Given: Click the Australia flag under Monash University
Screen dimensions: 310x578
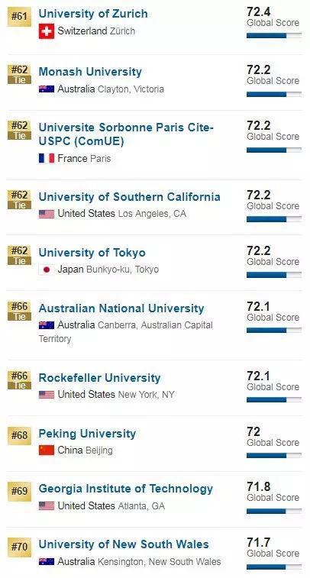Looking at the screenshot, I should [x=47, y=89].
